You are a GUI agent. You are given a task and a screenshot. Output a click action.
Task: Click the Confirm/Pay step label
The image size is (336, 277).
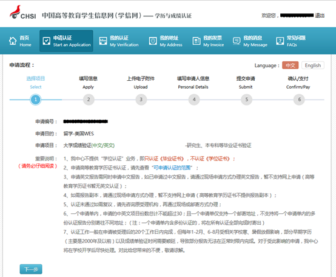click(298, 87)
